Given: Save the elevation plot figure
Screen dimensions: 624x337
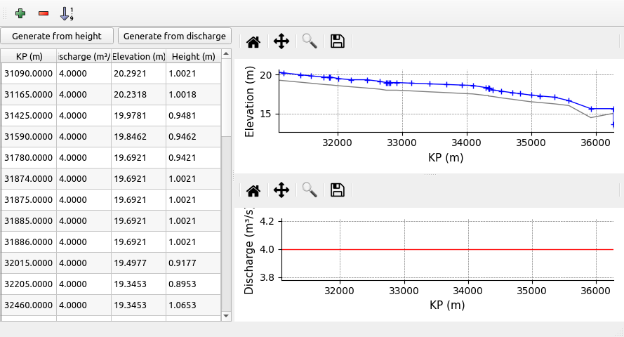Looking at the screenshot, I should tap(338, 41).
